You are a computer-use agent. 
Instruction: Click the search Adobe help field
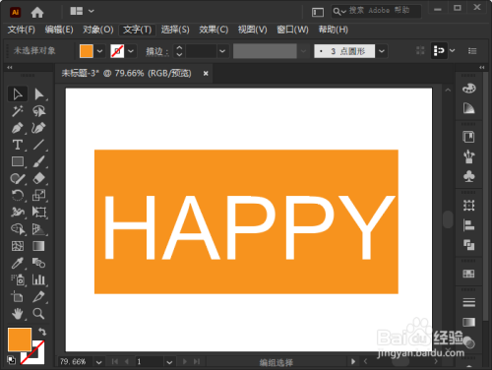(x=377, y=11)
